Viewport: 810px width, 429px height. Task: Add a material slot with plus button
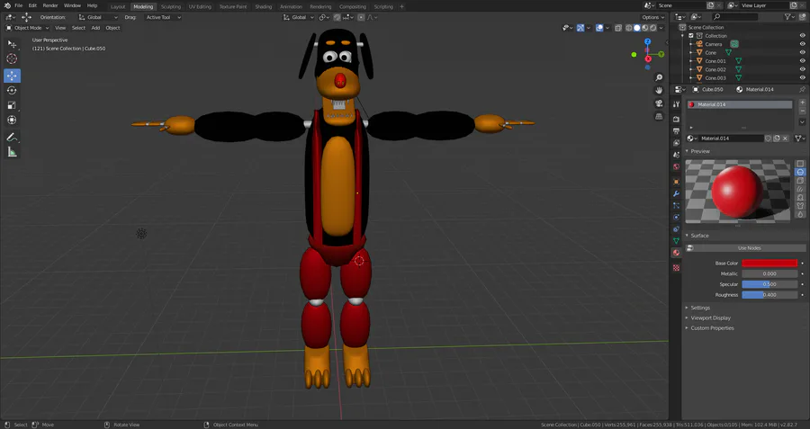point(802,103)
